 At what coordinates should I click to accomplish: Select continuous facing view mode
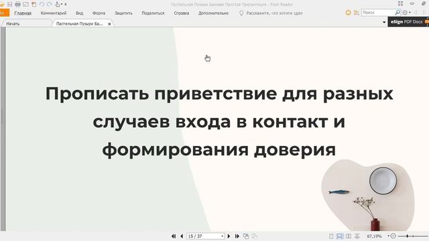tap(357, 236)
